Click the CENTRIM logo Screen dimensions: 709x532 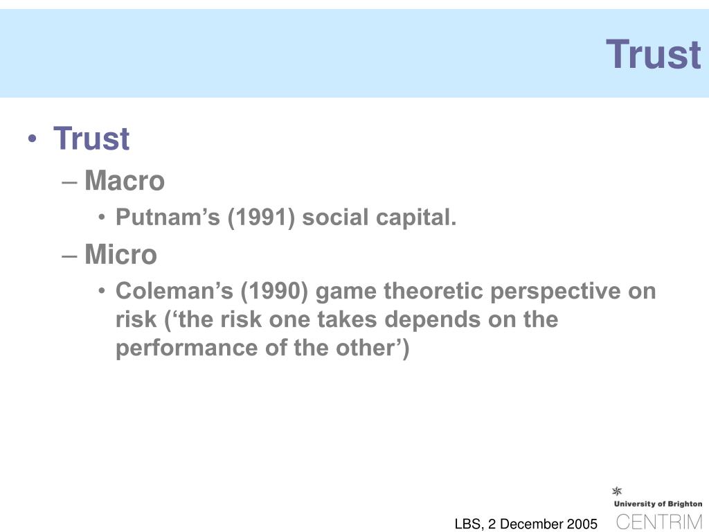pyautogui.click(x=659, y=522)
